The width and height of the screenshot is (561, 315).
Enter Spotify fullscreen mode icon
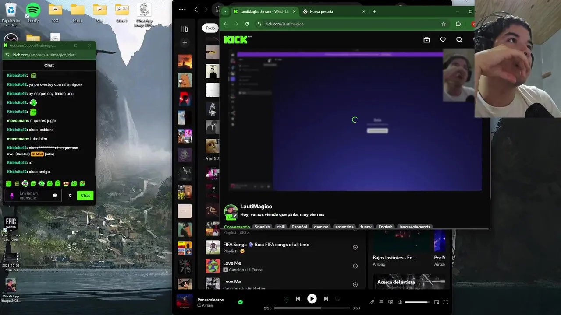tap(446, 302)
